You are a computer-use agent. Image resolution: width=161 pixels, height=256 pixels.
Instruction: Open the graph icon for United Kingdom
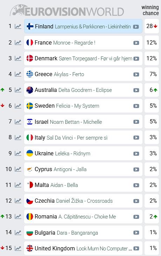click(x=18, y=248)
